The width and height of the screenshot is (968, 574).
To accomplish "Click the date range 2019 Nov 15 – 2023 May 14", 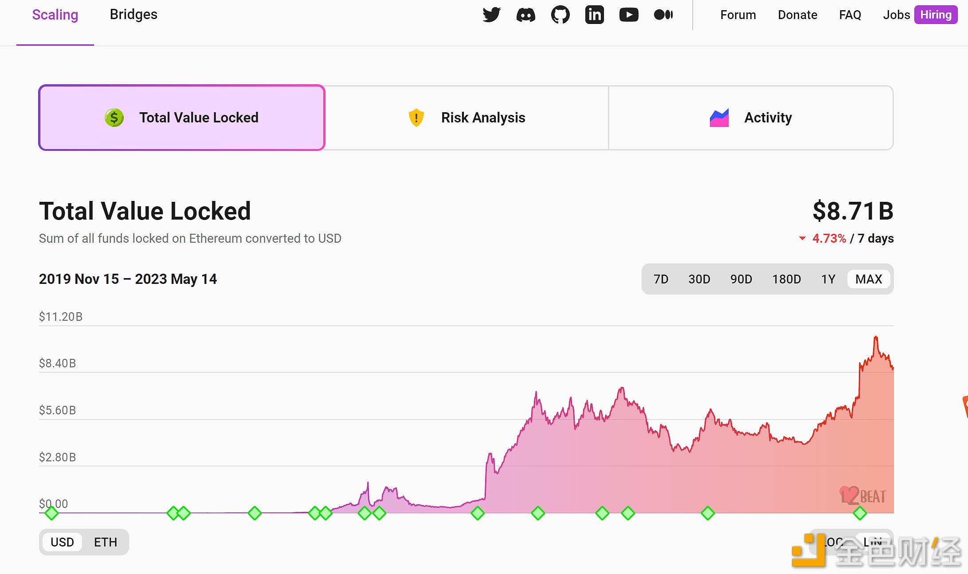I will click(128, 279).
